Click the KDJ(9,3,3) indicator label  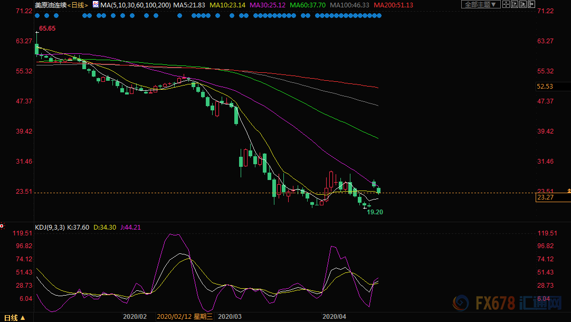tap(51, 228)
